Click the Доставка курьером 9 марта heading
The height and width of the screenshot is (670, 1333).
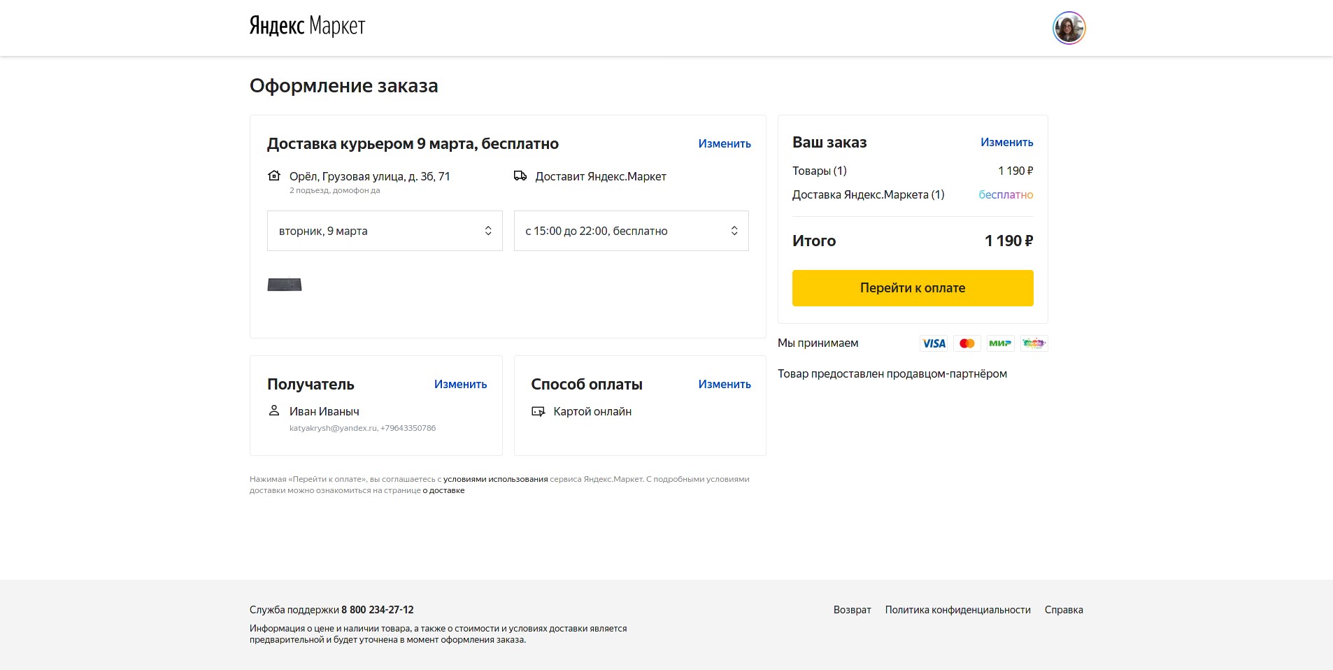413,143
